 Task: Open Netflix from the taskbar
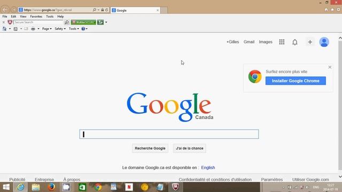[x=129, y=187]
